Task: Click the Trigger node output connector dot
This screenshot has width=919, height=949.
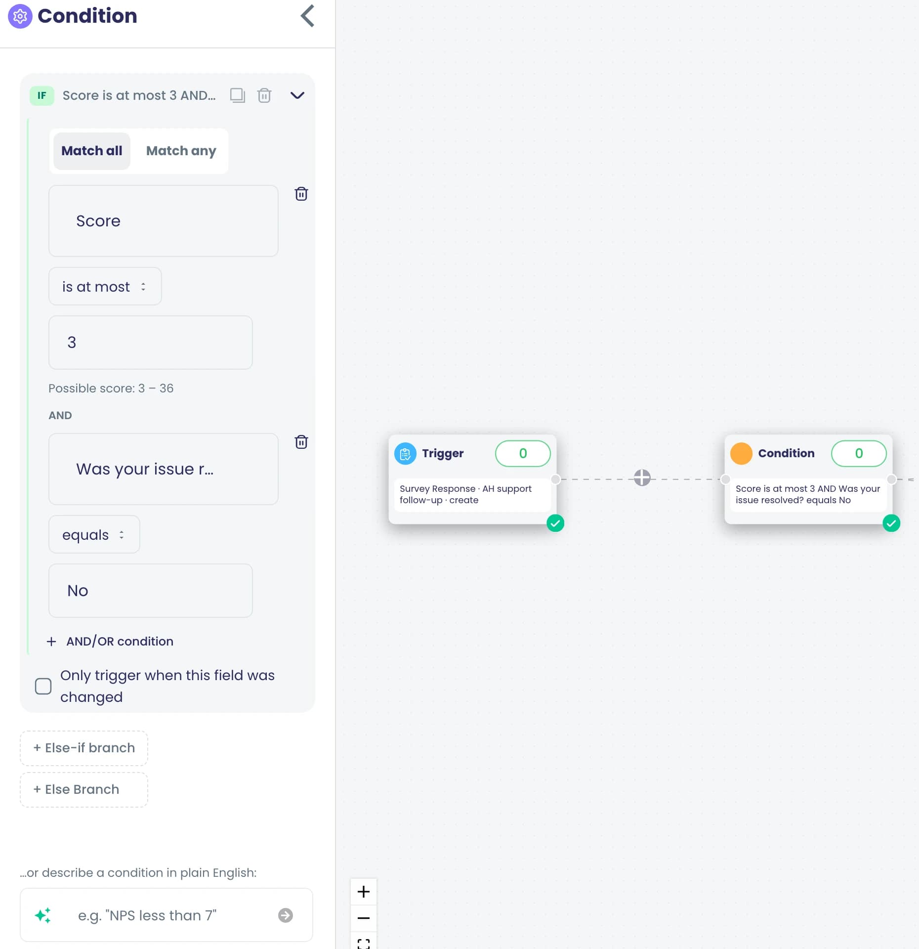Action: 556,479
